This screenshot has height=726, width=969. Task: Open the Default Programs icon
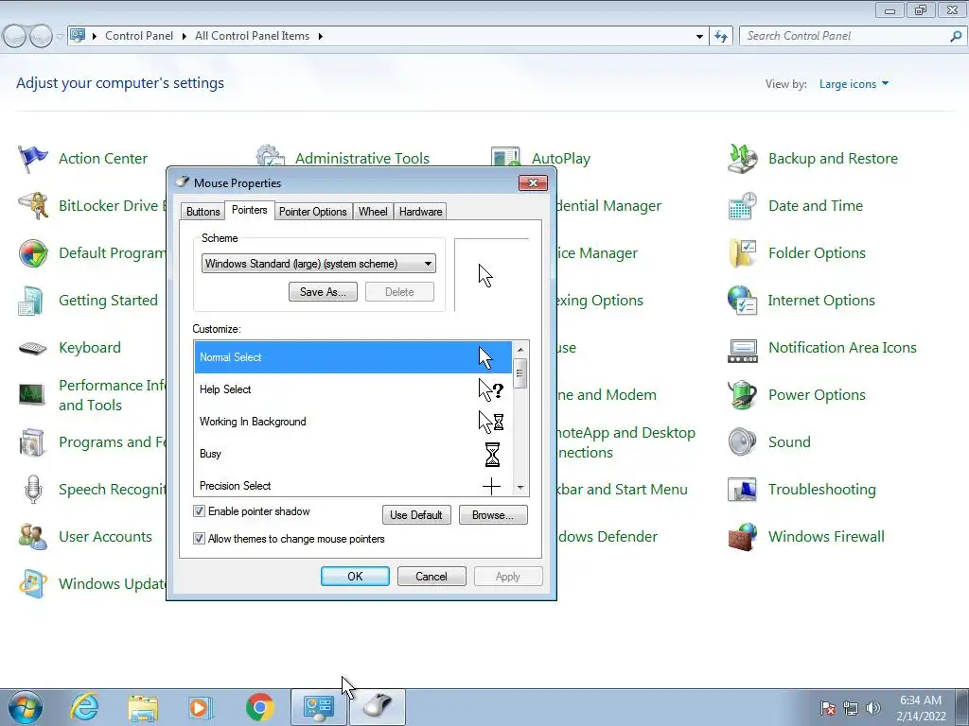(33, 253)
